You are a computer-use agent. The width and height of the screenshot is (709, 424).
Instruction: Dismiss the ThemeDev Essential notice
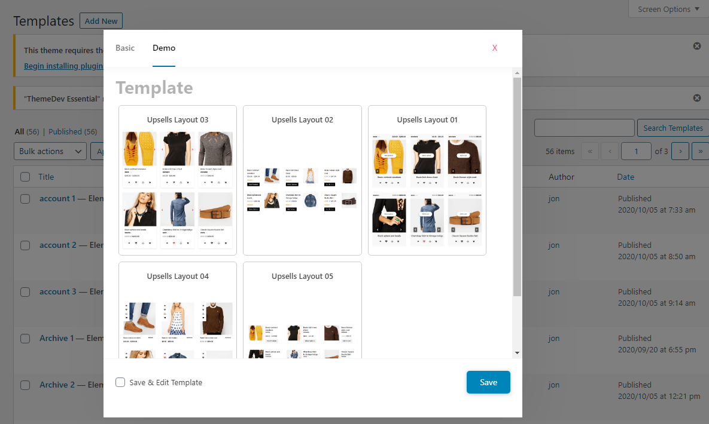[x=697, y=98]
